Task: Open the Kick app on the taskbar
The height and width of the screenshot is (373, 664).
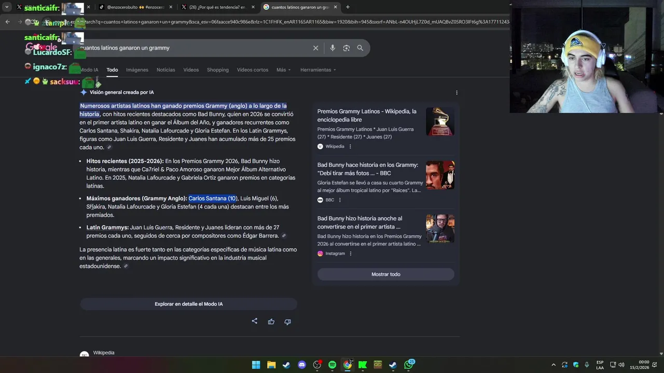Action: pos(363,365)
